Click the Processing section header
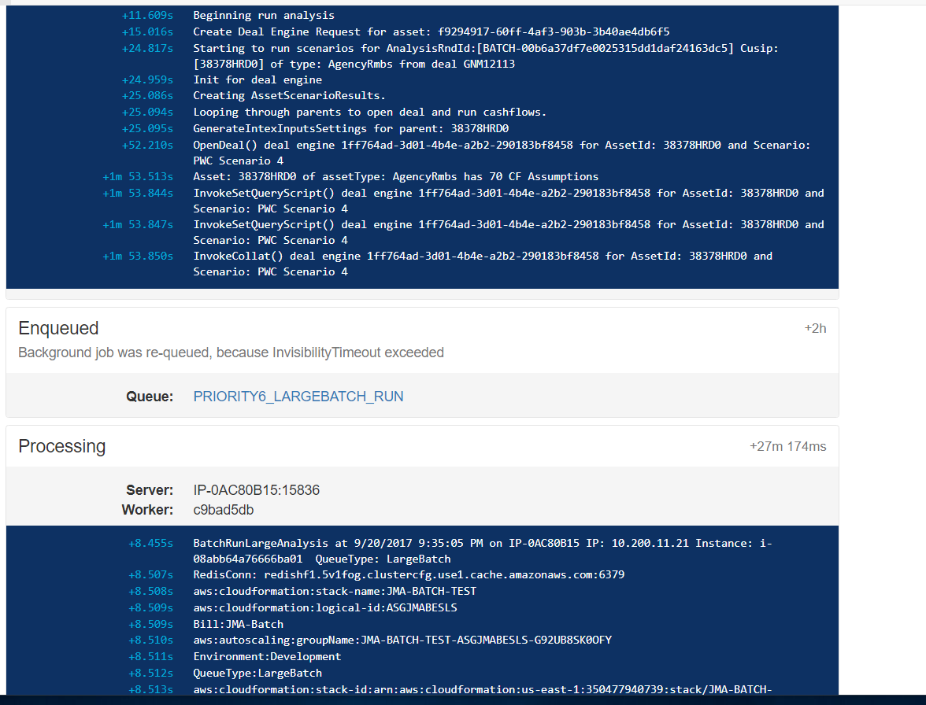The image size is (926, 705). (61, 446)
